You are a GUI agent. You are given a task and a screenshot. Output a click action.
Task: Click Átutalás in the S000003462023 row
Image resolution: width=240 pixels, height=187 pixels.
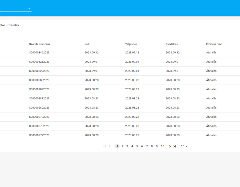coord(211,52)
